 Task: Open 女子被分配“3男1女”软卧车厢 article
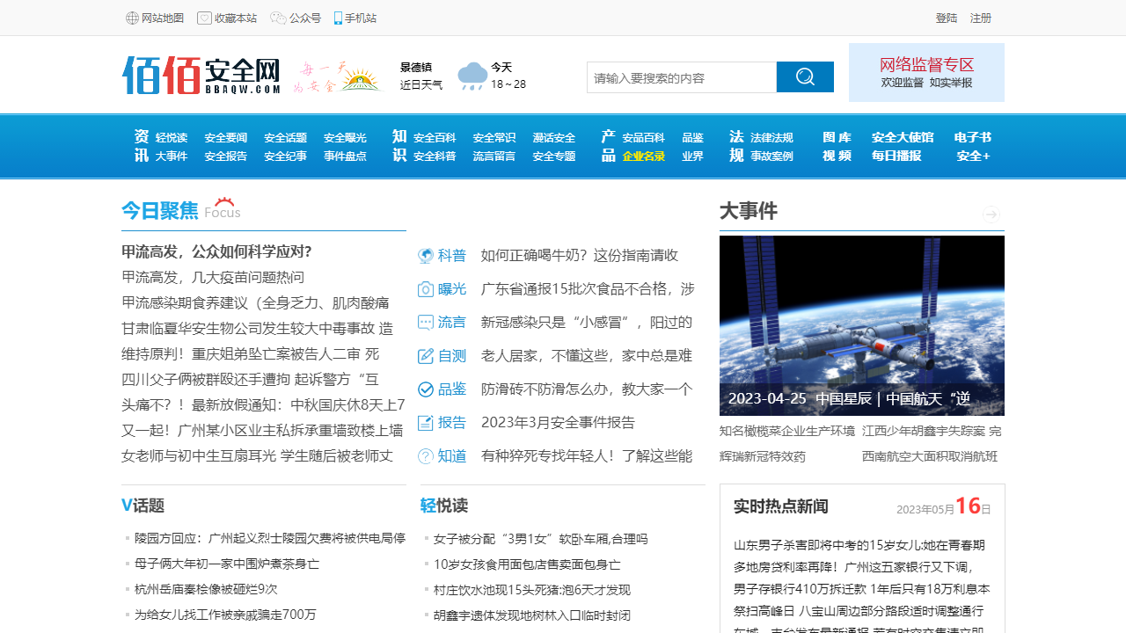click(x=541, y=539)
